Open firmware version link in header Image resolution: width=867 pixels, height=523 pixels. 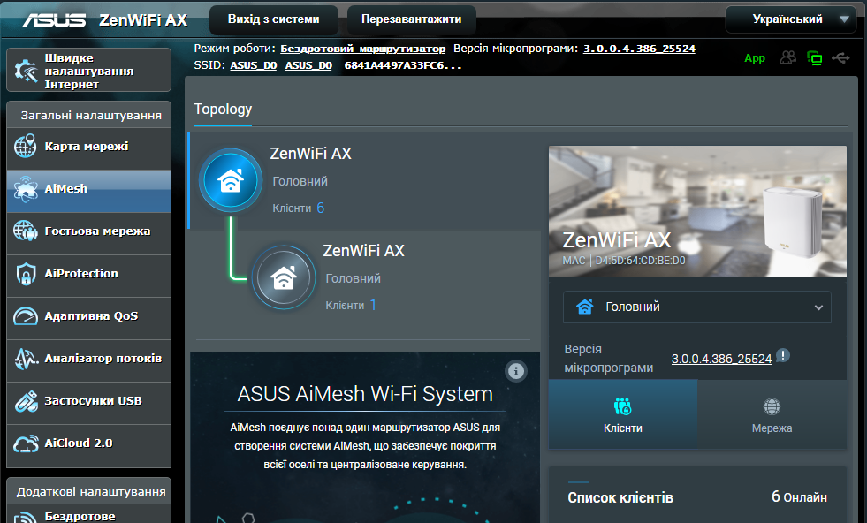click(x=639, y=49)
